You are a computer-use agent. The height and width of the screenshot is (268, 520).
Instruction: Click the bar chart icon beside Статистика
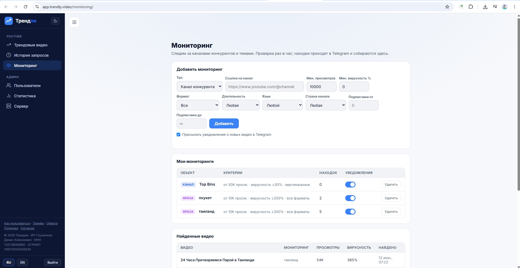click(x=9, y=96)
